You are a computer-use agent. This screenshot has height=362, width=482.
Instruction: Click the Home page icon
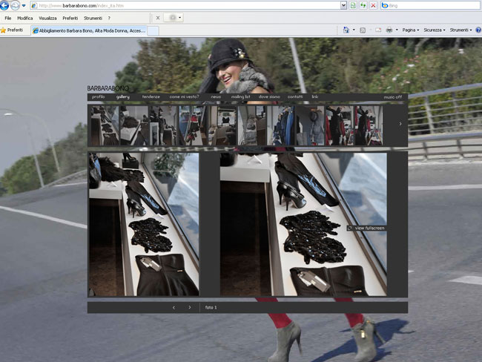click(x=346, y=30)
